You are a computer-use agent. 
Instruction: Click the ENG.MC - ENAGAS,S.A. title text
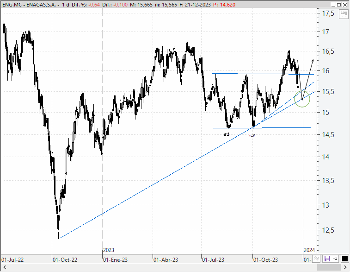pyautogui.click(x=29, y=5)
